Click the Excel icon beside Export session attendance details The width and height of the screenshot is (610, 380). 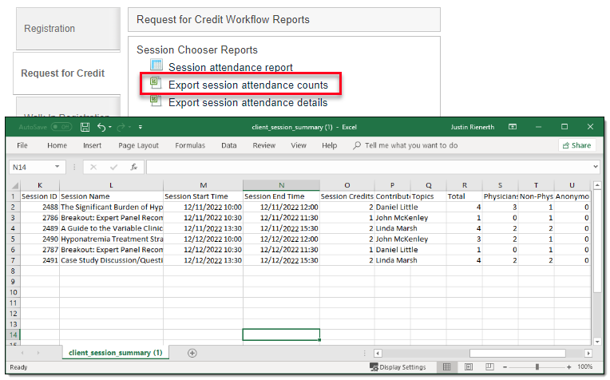tap(156, 101)
